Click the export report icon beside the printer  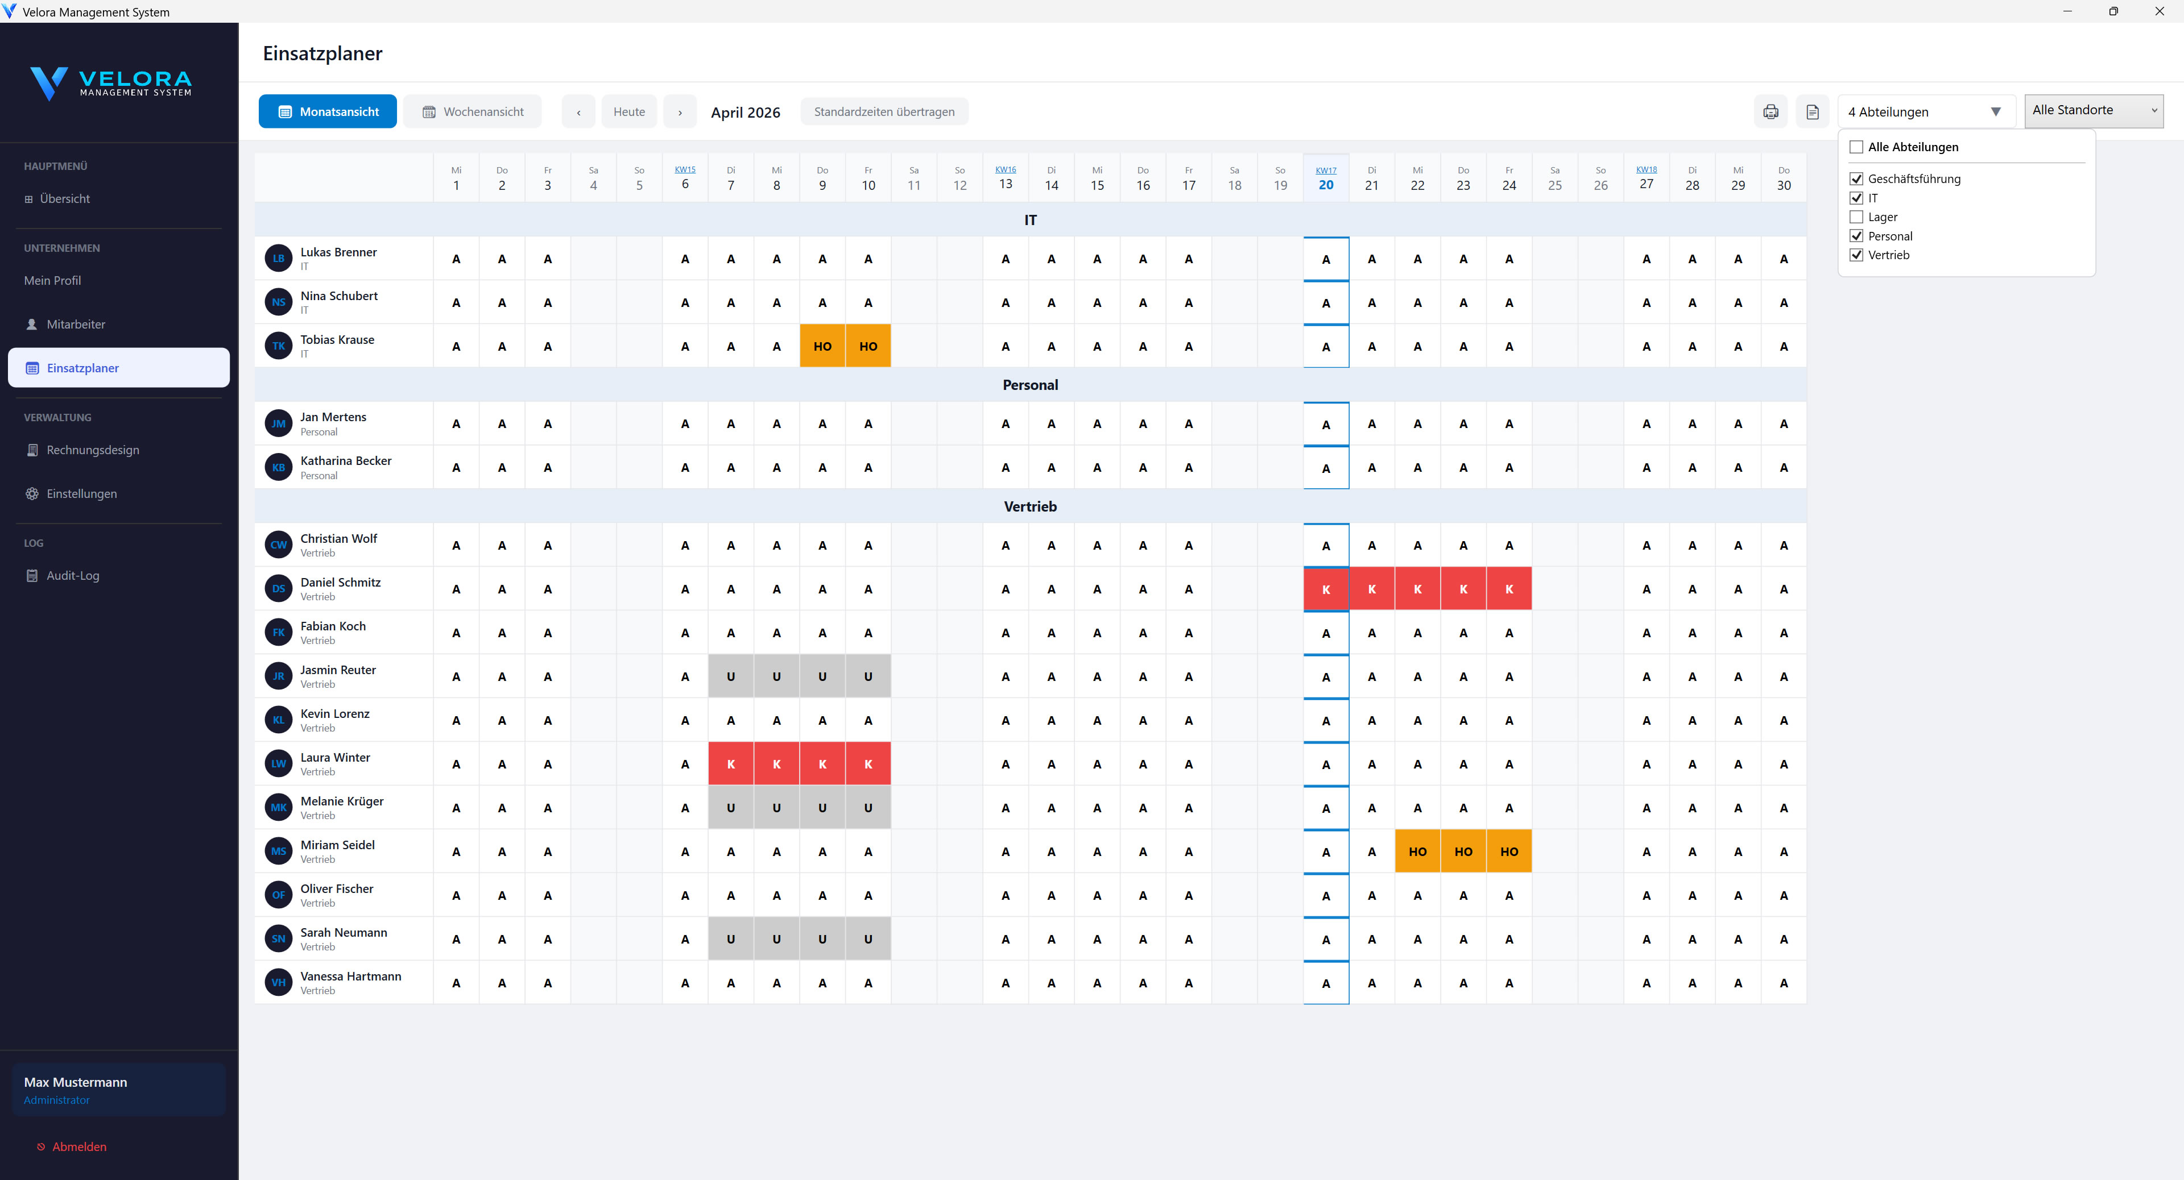[1812, 111]
